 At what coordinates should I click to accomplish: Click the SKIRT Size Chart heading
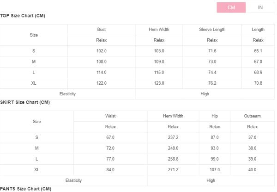pyautogui.click(x=25, y=102)
